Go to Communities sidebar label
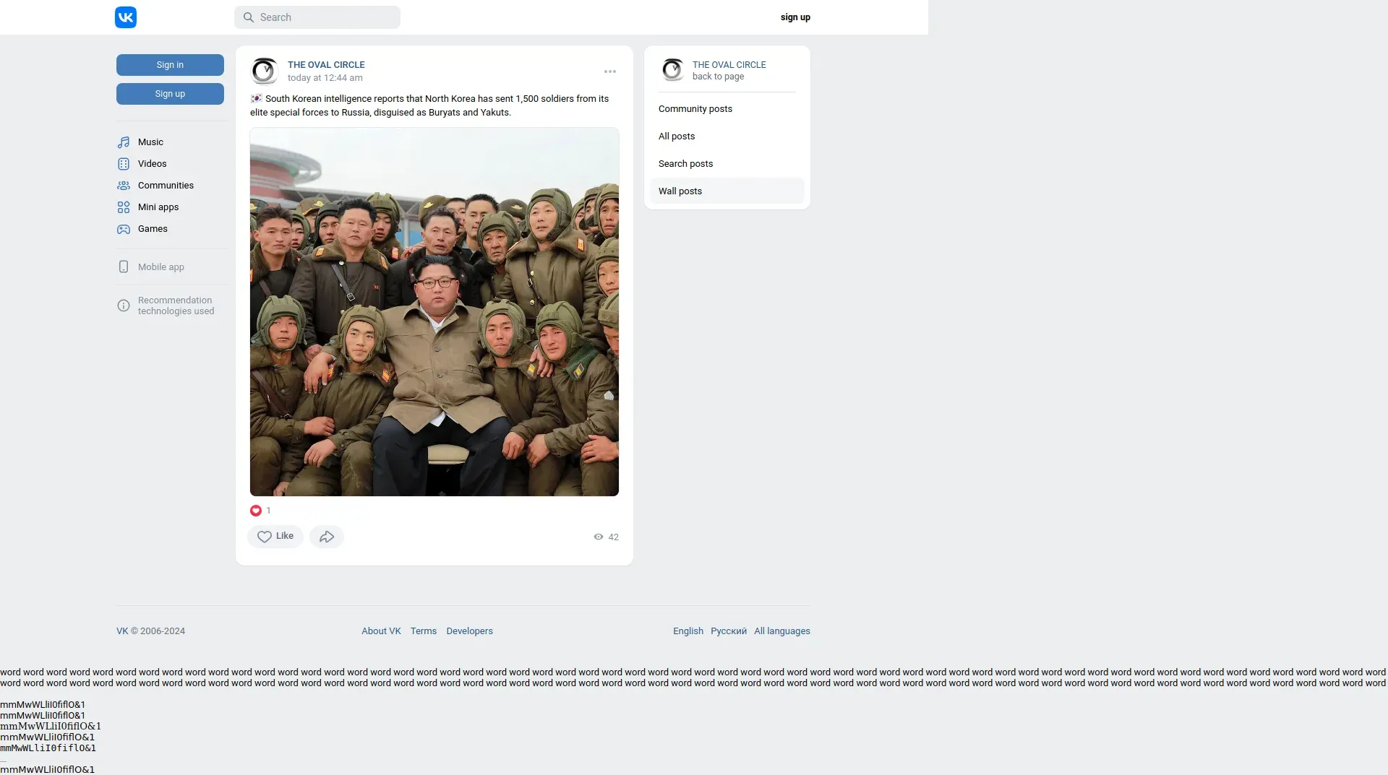Screen dimensions: 1388x775 pos(166,186)
